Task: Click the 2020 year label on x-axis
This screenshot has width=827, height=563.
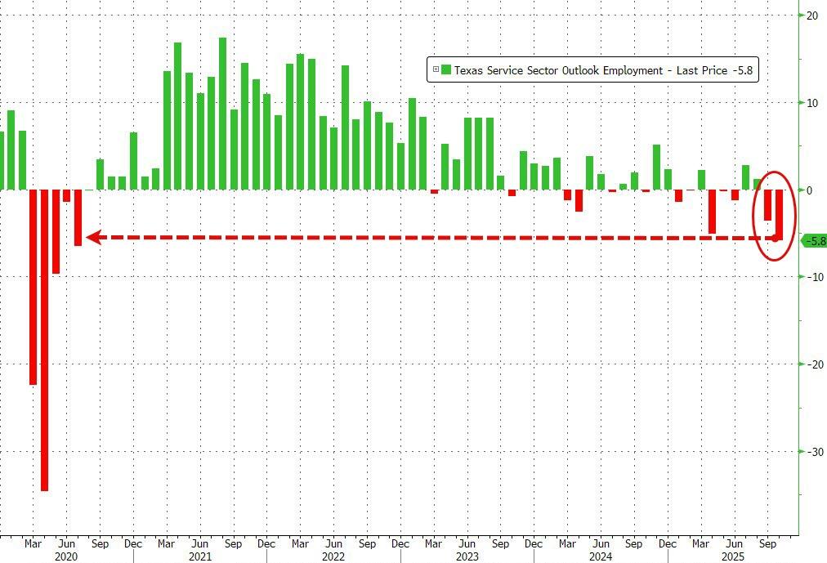Action: tap(66, 556)
